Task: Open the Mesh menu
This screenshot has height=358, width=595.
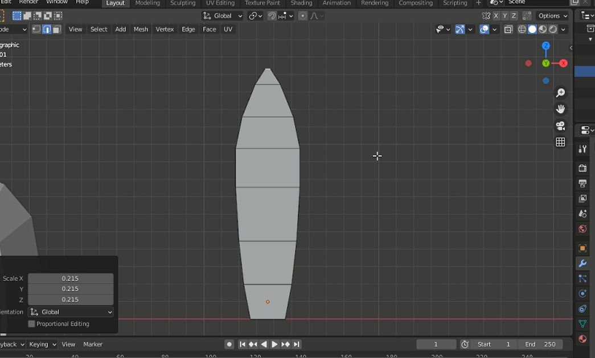Action: coord(141,29)
